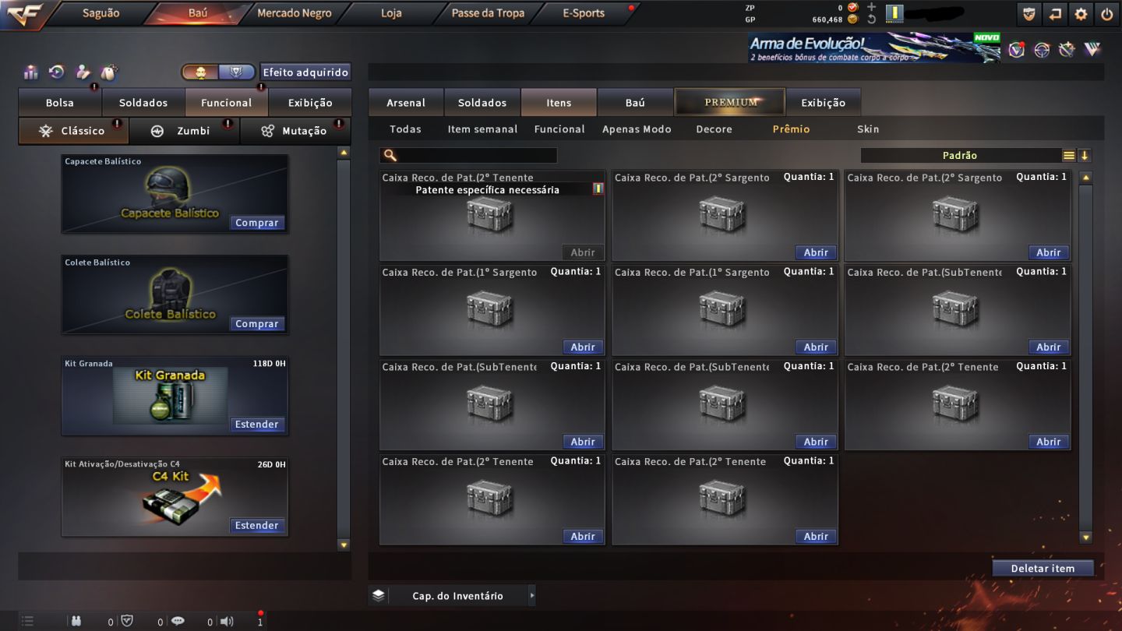1122x631 pixels.
Task: Click the return arrow icon
Action: pos(1055,14)
